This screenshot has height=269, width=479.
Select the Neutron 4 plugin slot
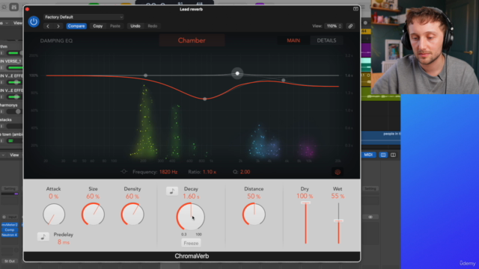click(10, 235)
